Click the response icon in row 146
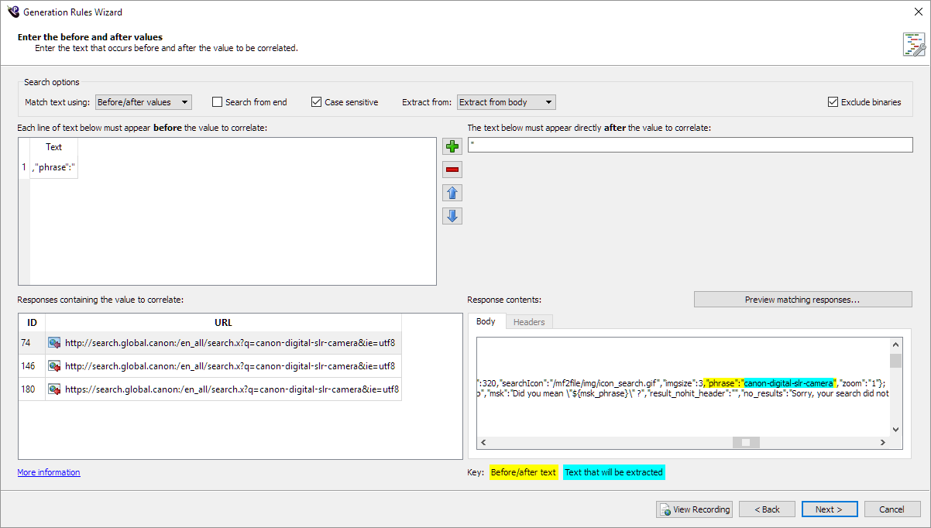 coord(54,365)
